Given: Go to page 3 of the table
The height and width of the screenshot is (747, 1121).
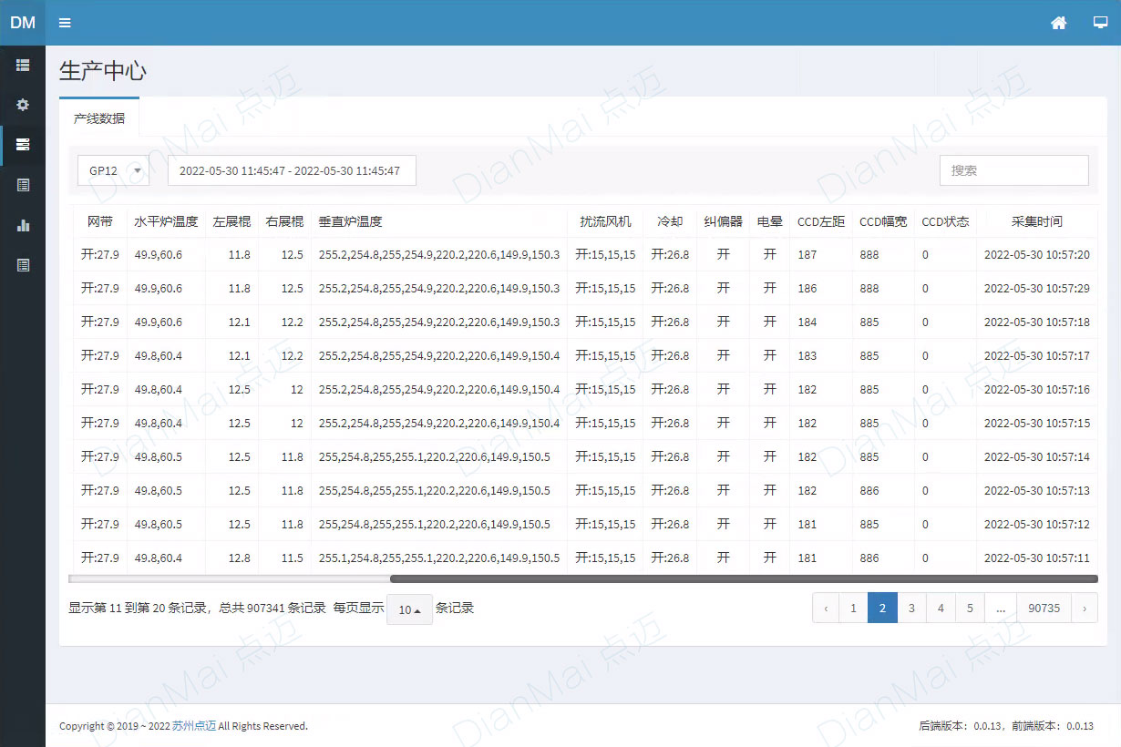Looking at the screenshot, I should 911,608.
